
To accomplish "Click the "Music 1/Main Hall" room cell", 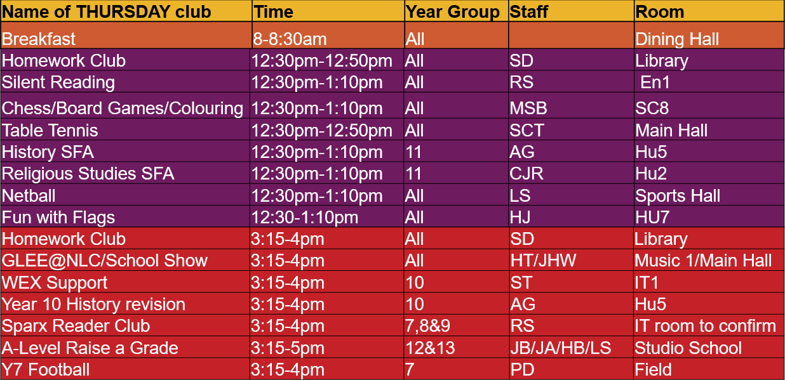I will (704, 260).
